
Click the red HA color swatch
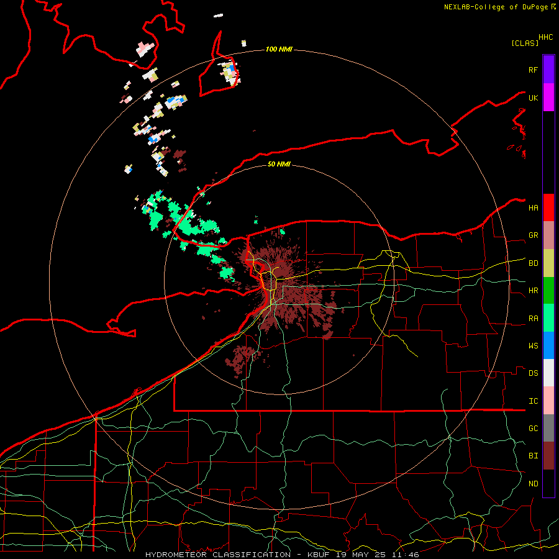[x=548, y=207]
